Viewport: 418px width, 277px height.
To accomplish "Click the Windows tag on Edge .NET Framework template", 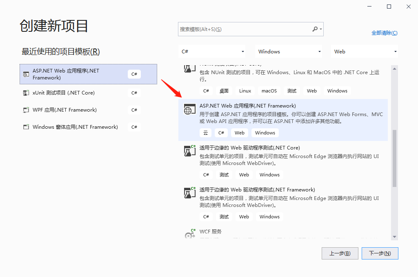I will [x=269, y=217].
